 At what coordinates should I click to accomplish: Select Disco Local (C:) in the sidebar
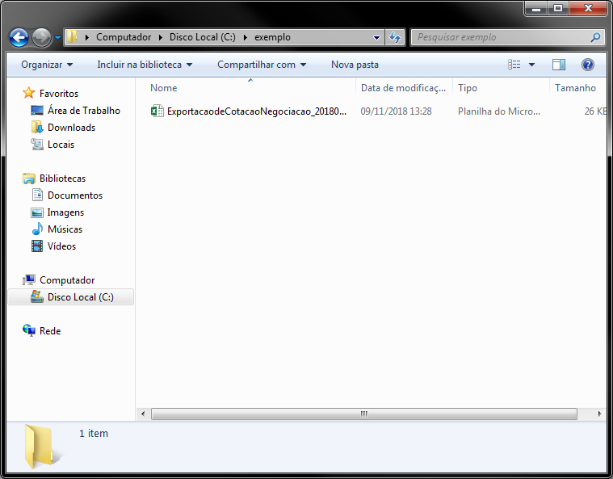[x=81, y=297]
